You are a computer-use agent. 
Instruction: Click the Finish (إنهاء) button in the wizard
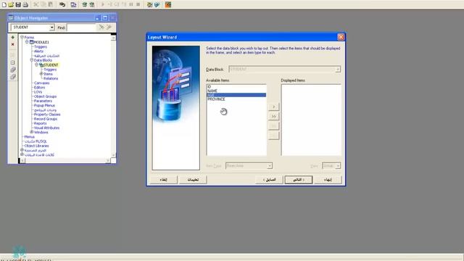click(x=328, y=180)
